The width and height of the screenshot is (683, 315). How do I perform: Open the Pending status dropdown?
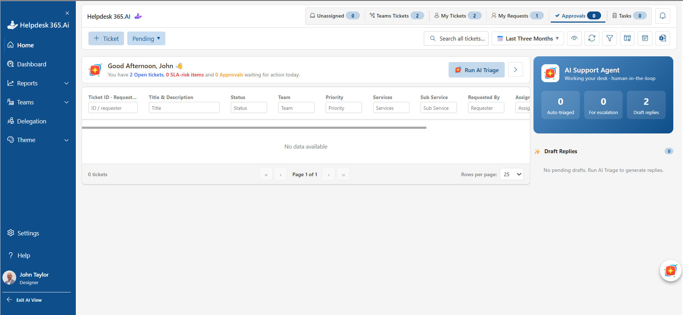(146, 38)
